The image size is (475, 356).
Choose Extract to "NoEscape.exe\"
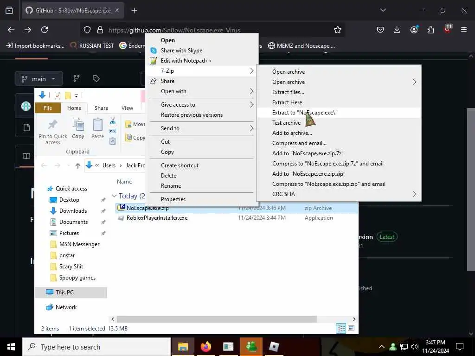click(x=339, y=113)
